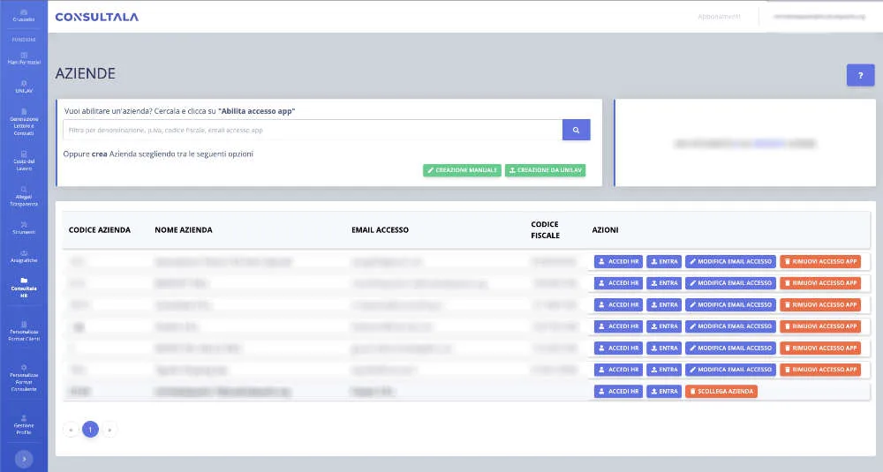Screen dimensions: 883x472
Task: Click Modifica Email Accesso in second row
Action: point(730,283)
